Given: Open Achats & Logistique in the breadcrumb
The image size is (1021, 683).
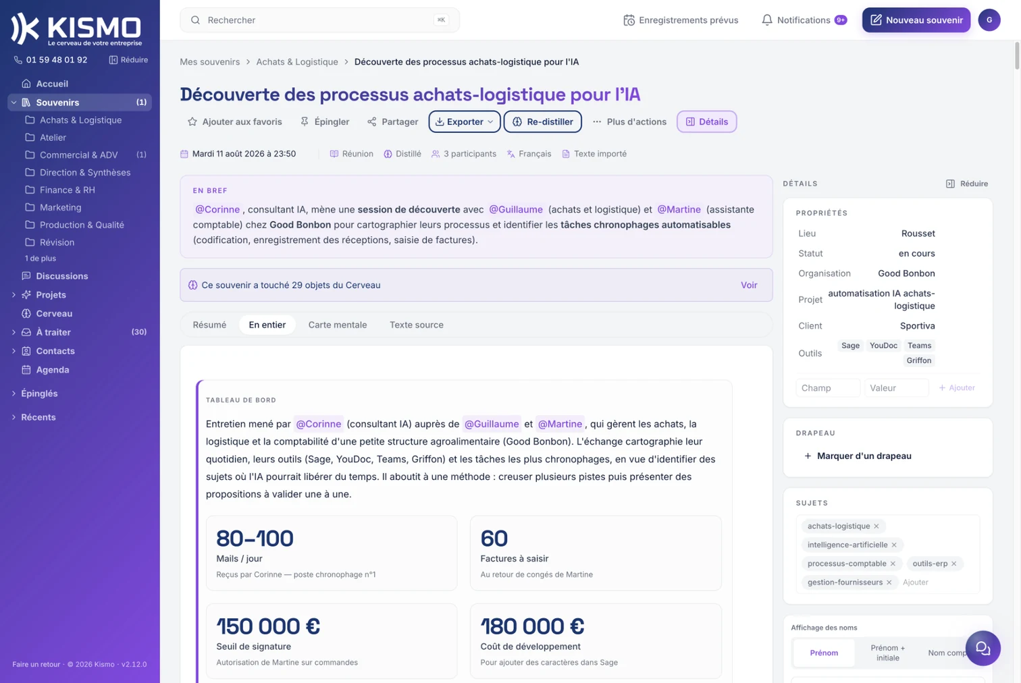Looking at the screenshot, I should click(297, 62).
